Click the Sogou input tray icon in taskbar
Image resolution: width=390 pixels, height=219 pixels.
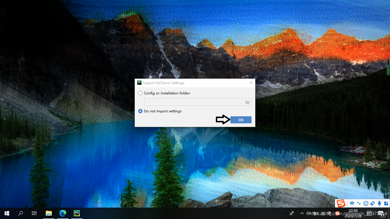[337, 213]
